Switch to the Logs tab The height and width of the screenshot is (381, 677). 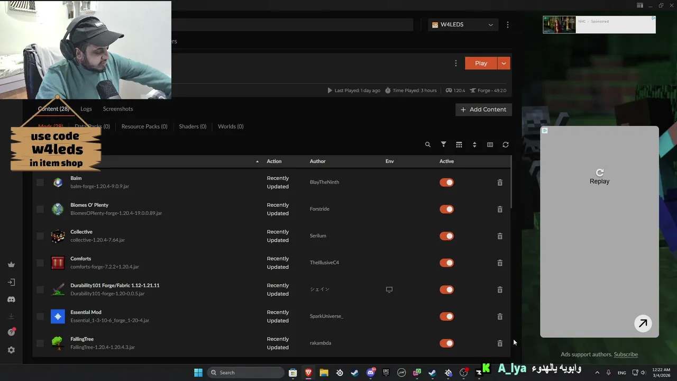tap(86, 109)
